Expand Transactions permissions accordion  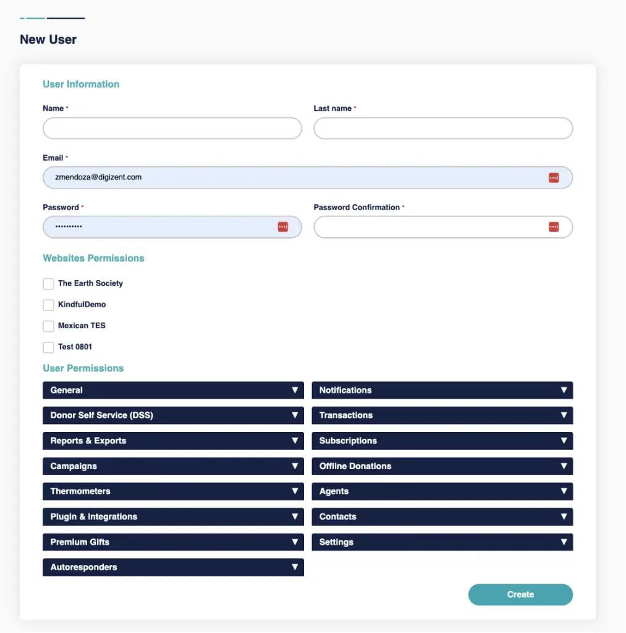pyautogui.click(x=442, y=415)
